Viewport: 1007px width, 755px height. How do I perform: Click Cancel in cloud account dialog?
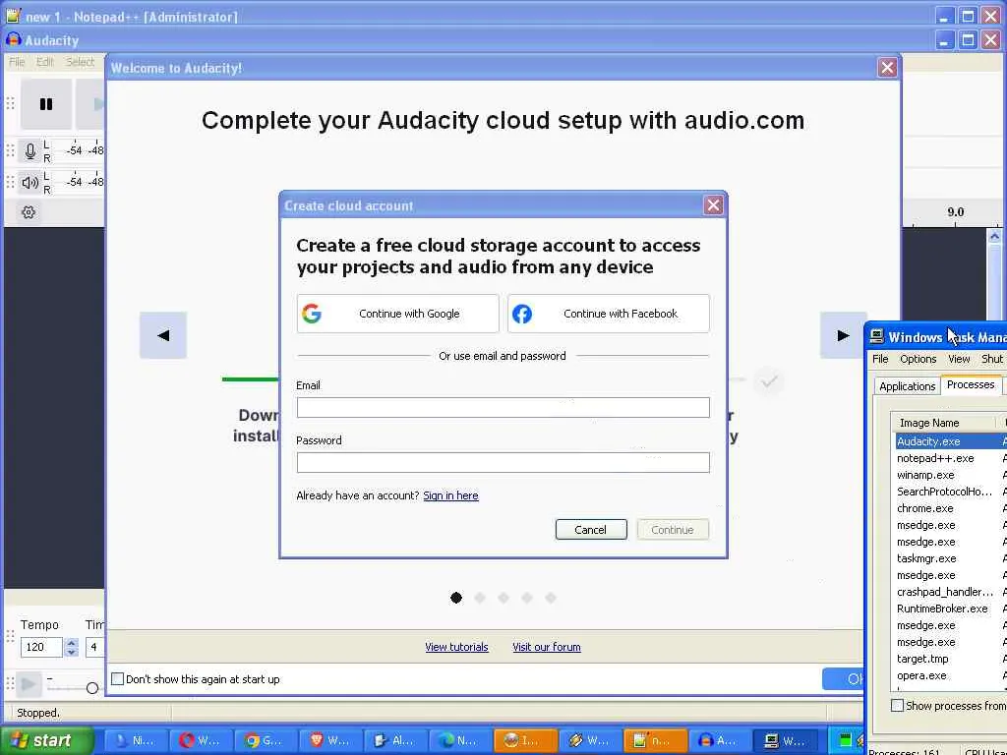pos(591,530)
